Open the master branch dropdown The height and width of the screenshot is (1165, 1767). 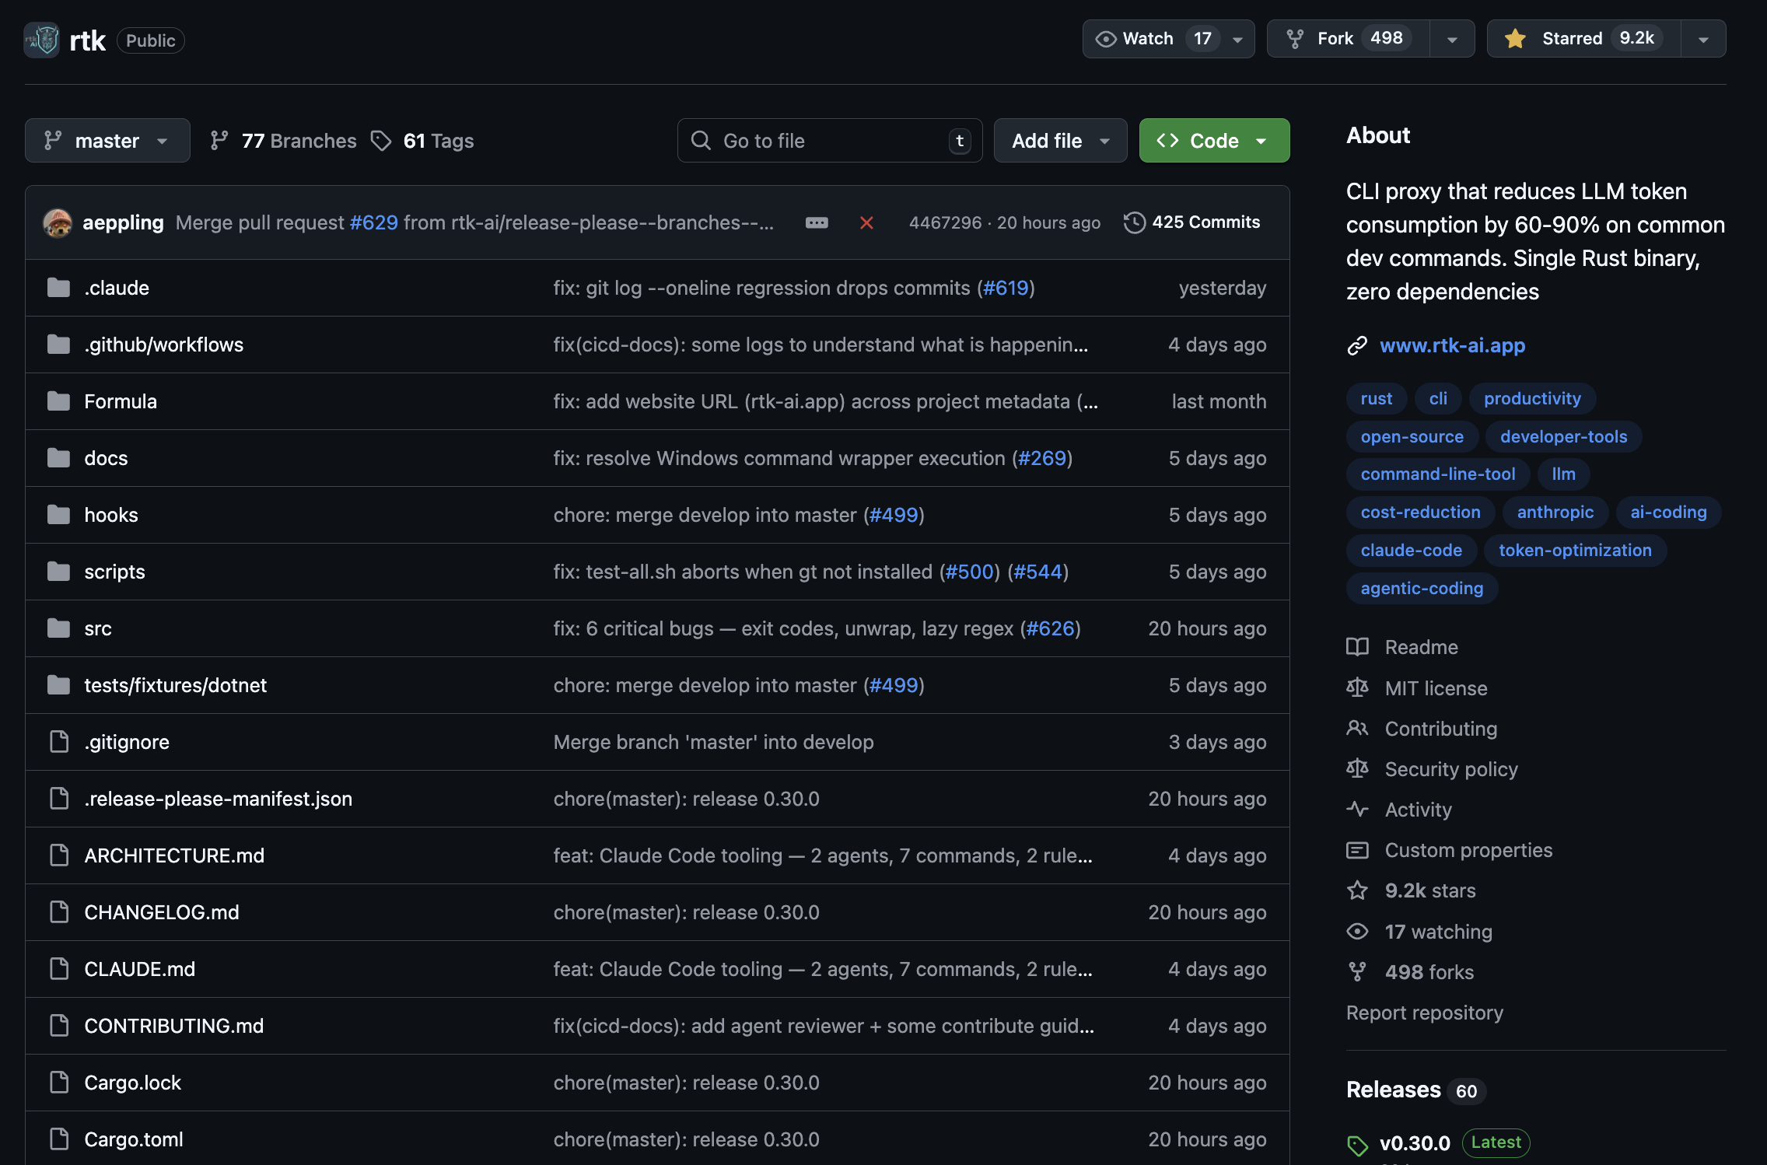pyautogui.click(x=107, y=141)
